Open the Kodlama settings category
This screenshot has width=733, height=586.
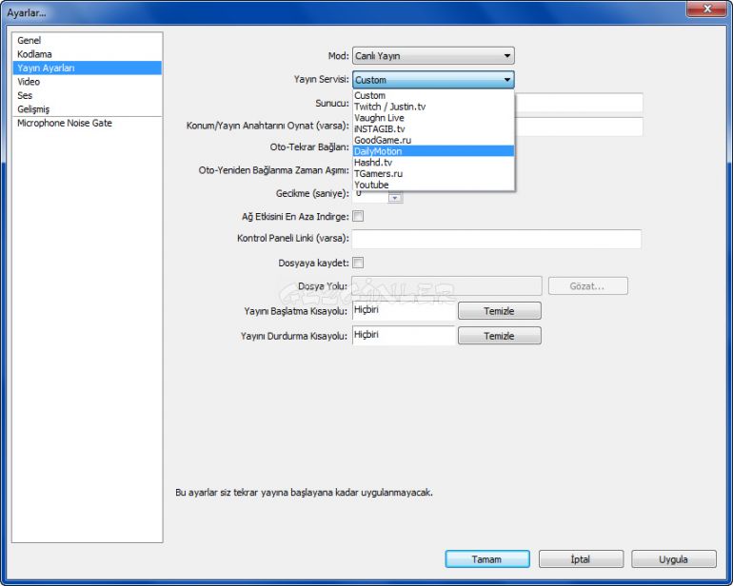pyautogui.click(x=88, y=54)
